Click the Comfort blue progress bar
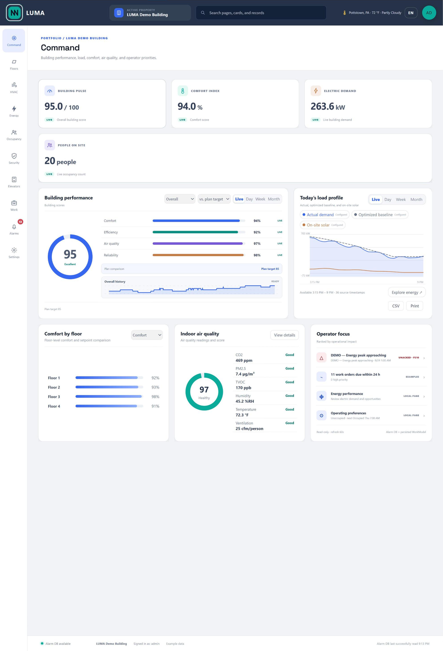Viewport: 443px width, 651px height. (199, 220)
